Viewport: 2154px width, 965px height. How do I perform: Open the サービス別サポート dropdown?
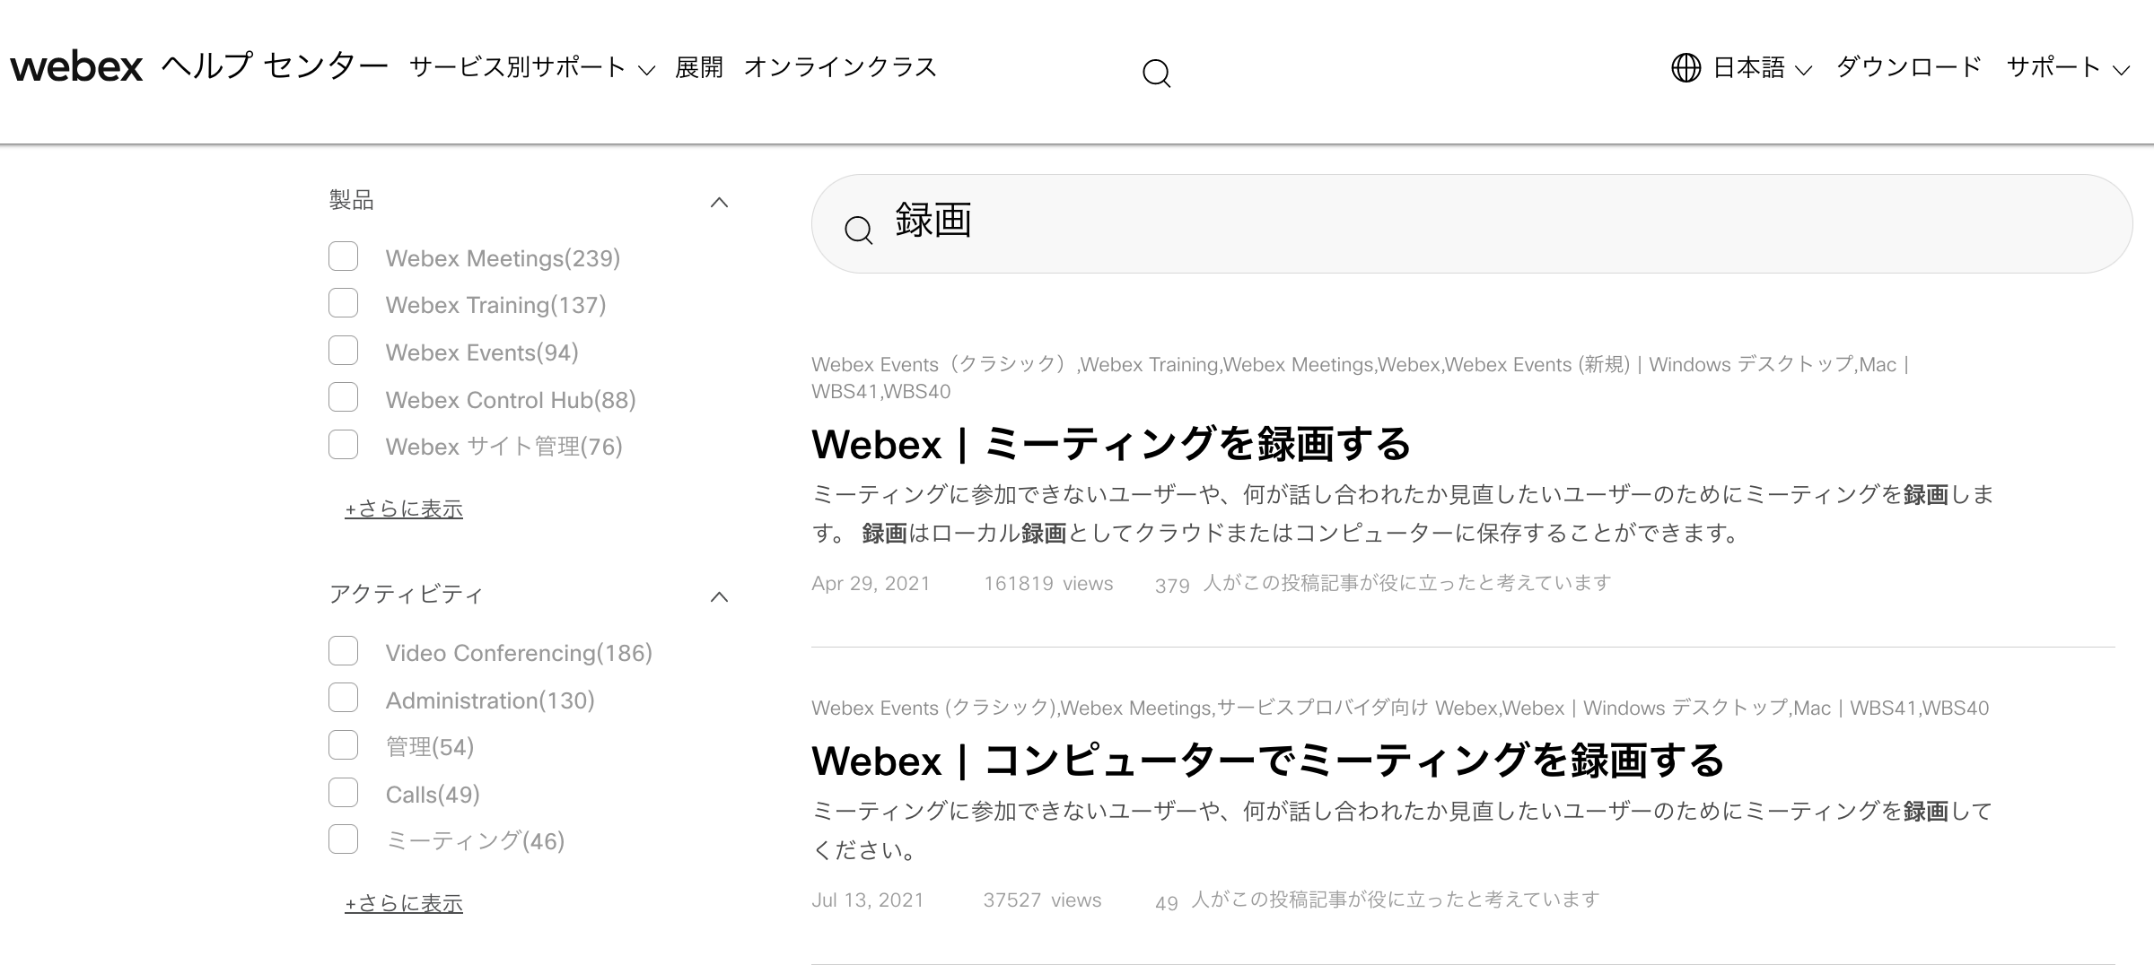[x=521, y=66]
